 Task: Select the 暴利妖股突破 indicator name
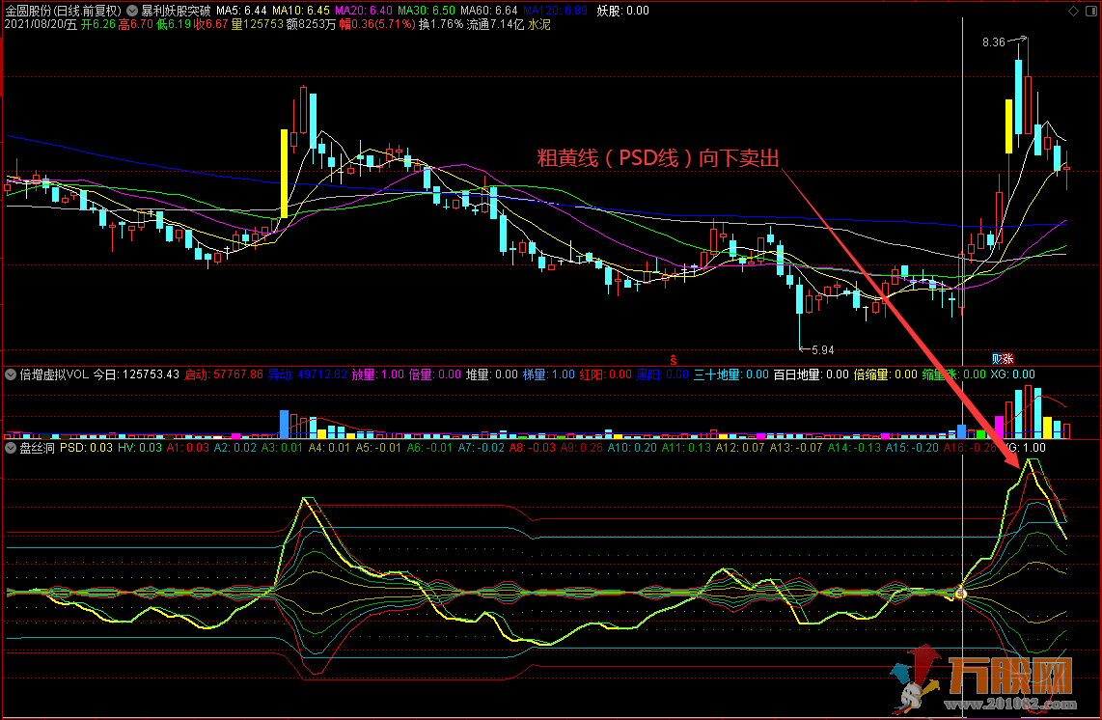tap(176, 11)
